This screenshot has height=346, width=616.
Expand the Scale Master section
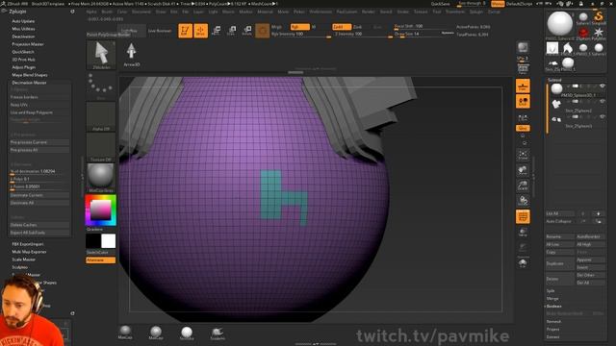[23, 259]
